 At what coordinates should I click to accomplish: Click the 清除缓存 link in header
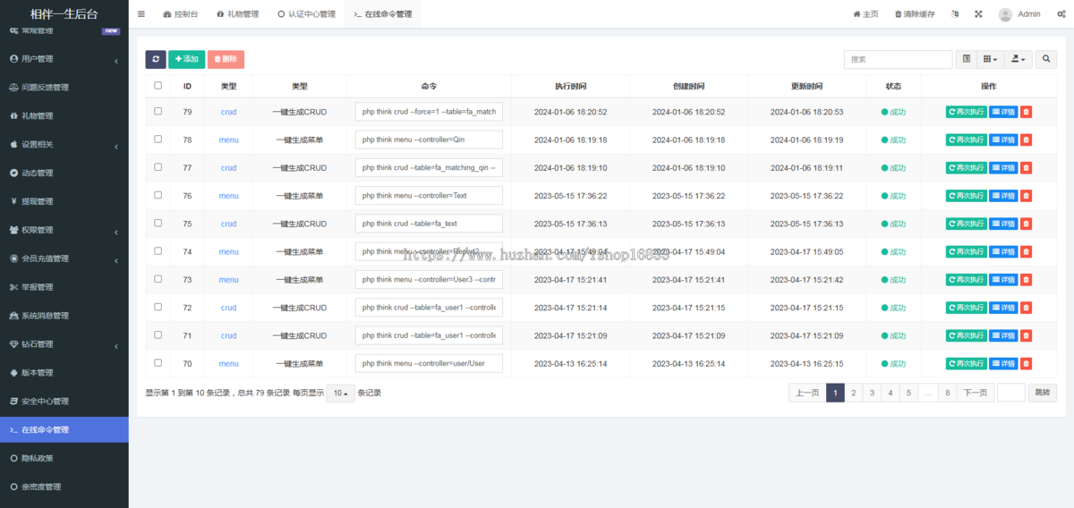915,14
